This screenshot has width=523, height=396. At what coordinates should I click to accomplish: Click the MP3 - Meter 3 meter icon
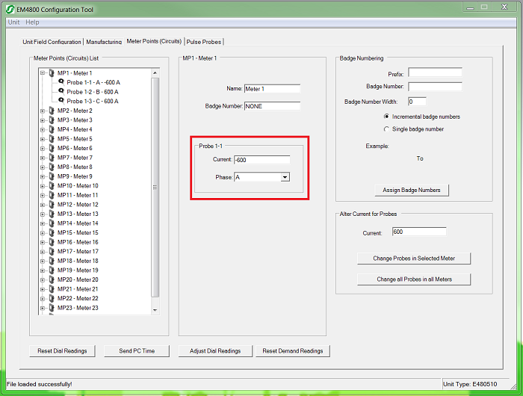(x=52, y=120)
